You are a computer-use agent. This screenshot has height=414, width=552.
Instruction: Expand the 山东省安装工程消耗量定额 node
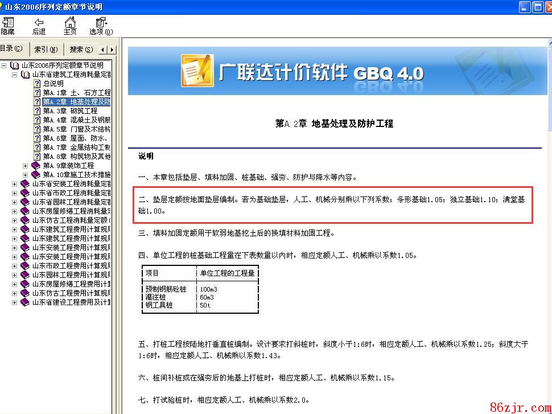[14, 184]
